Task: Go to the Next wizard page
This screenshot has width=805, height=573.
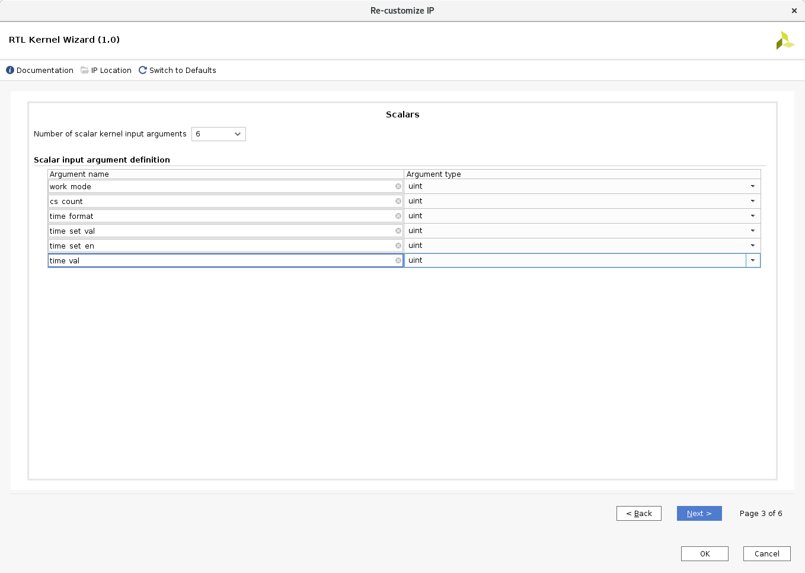Action: pyautogui.click(x=699, y=514)
